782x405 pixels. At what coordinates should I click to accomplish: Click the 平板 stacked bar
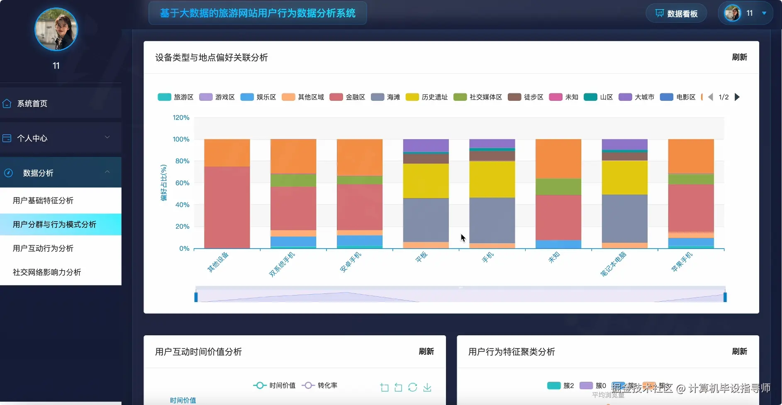(426, 194)
